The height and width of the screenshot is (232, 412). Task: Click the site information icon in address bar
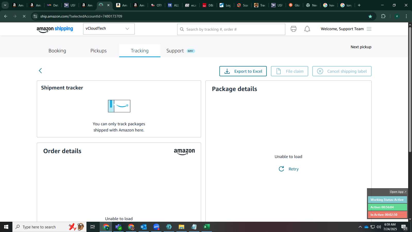tap(35, 16)
